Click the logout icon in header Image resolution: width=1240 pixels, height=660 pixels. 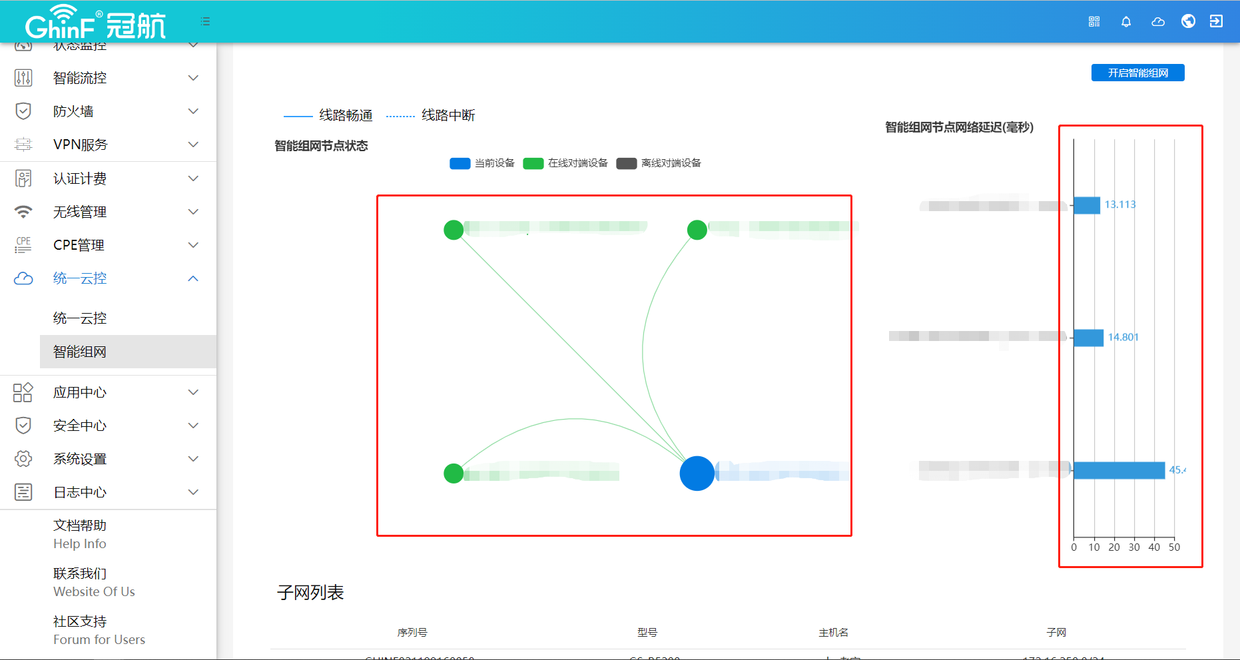point(1216,21)
